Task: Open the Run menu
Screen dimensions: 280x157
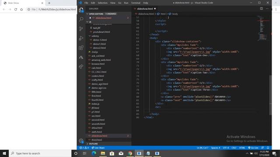Action: coord(126,3)
